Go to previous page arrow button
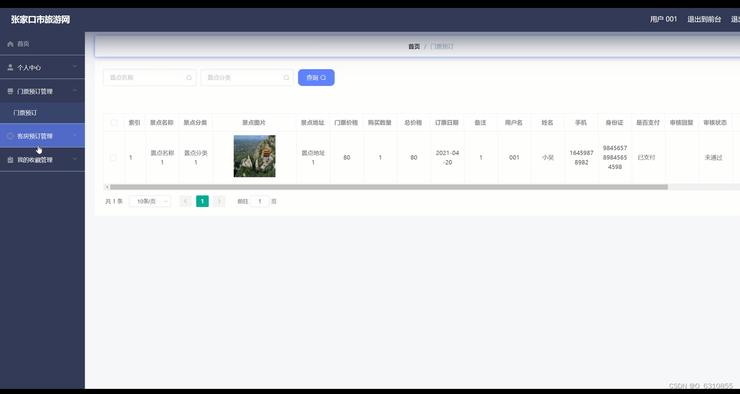This screenshot has width=740, height=394. point(185,201)
